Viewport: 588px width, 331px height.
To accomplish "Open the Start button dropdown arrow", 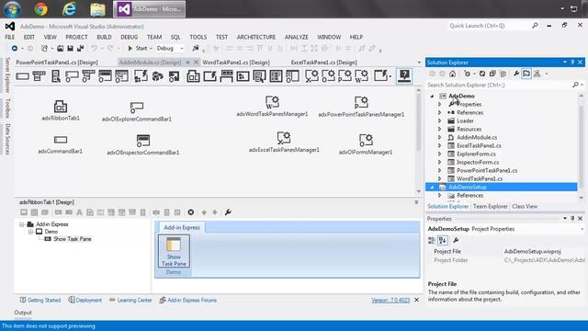I will click(151, 49).
